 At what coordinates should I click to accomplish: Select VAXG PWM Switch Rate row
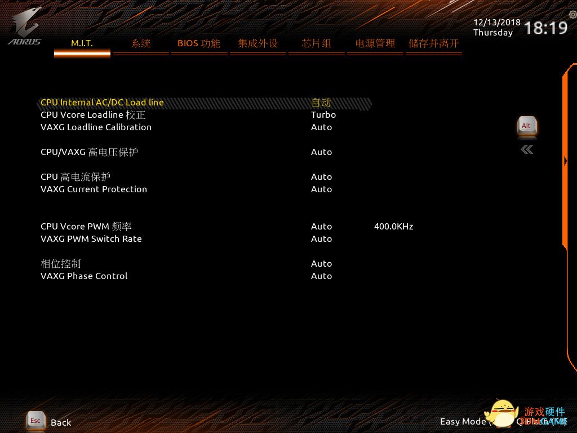point(91,239)
